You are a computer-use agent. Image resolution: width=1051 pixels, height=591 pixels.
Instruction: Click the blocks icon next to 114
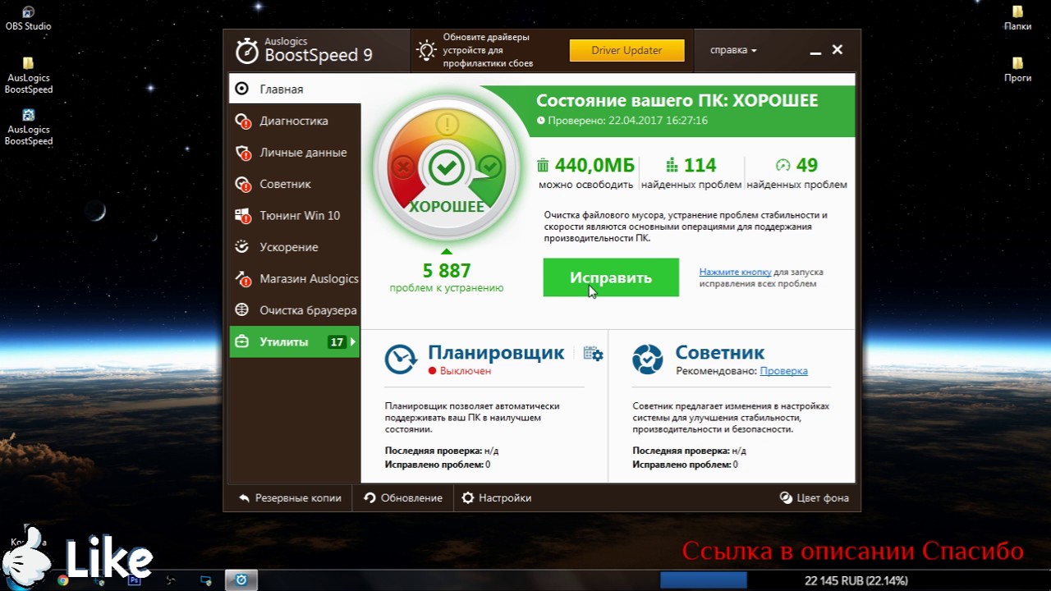(672, 165)
